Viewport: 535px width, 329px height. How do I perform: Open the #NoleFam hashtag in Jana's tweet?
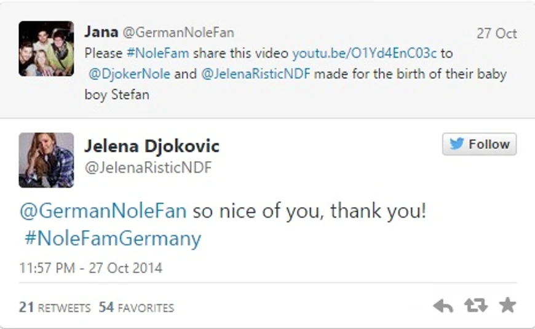pos(157,54)
